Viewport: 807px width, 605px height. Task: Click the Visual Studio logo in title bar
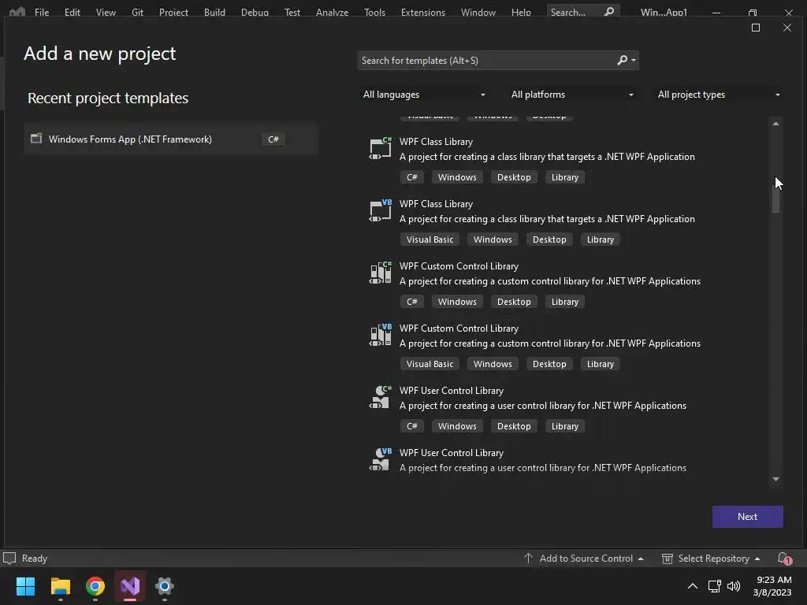[x=17, y=11]
